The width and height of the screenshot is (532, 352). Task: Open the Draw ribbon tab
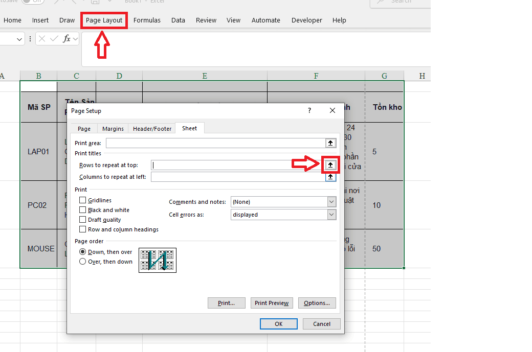(67, 20)
